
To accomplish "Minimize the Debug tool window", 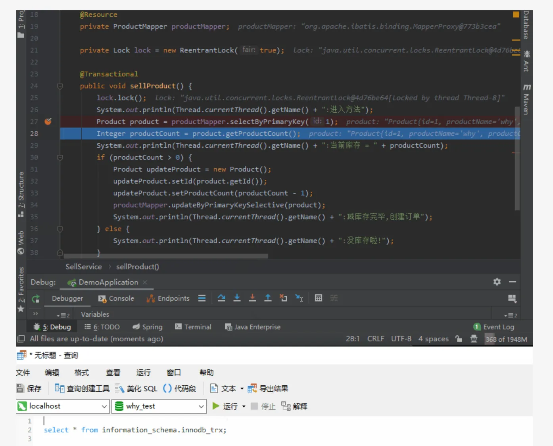I will pyautogui.click(x=513, y=282).
